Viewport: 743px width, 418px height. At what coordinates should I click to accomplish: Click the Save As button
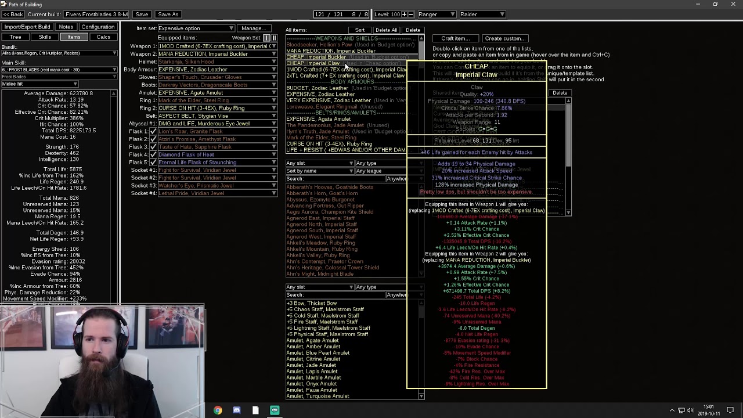pos(168,14)
